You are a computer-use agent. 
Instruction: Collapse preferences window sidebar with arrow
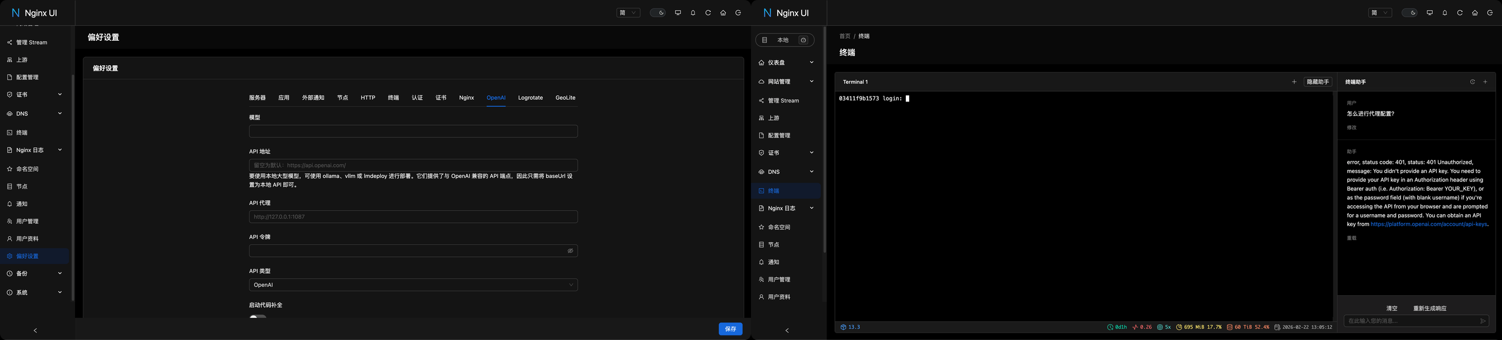click(36, 331)
